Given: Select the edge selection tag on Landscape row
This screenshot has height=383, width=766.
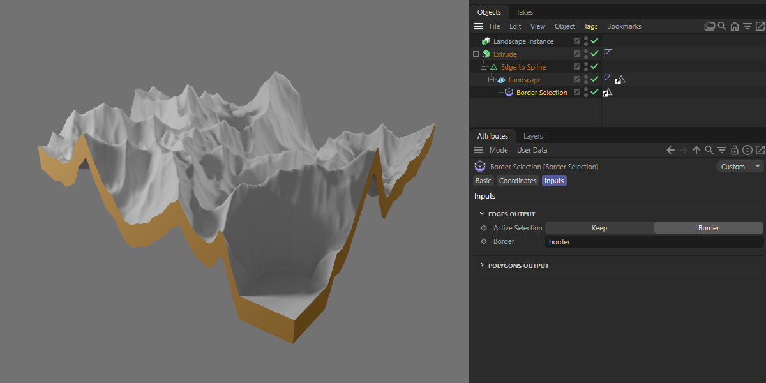Looking at the screenshot, I should click(620, 79).
